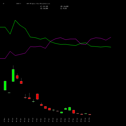Screen dimensions: 126x126
Task: Select the 10 Apr date label
Action: [33, 120]
